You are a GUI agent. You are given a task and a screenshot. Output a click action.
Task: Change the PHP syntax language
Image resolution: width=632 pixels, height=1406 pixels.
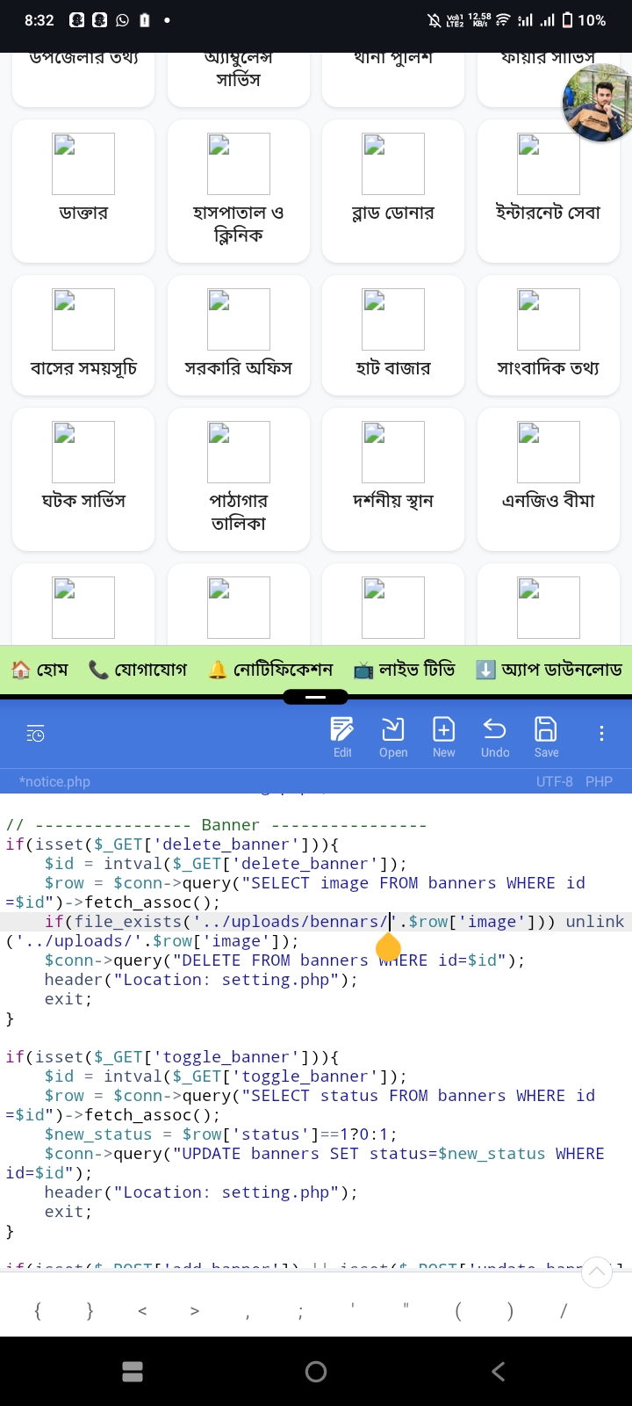click(599, 781)
